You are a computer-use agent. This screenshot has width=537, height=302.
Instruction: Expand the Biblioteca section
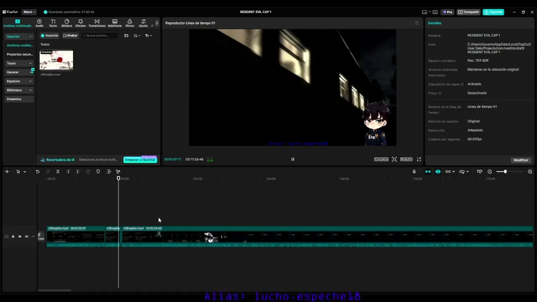[x=30, y=90]
